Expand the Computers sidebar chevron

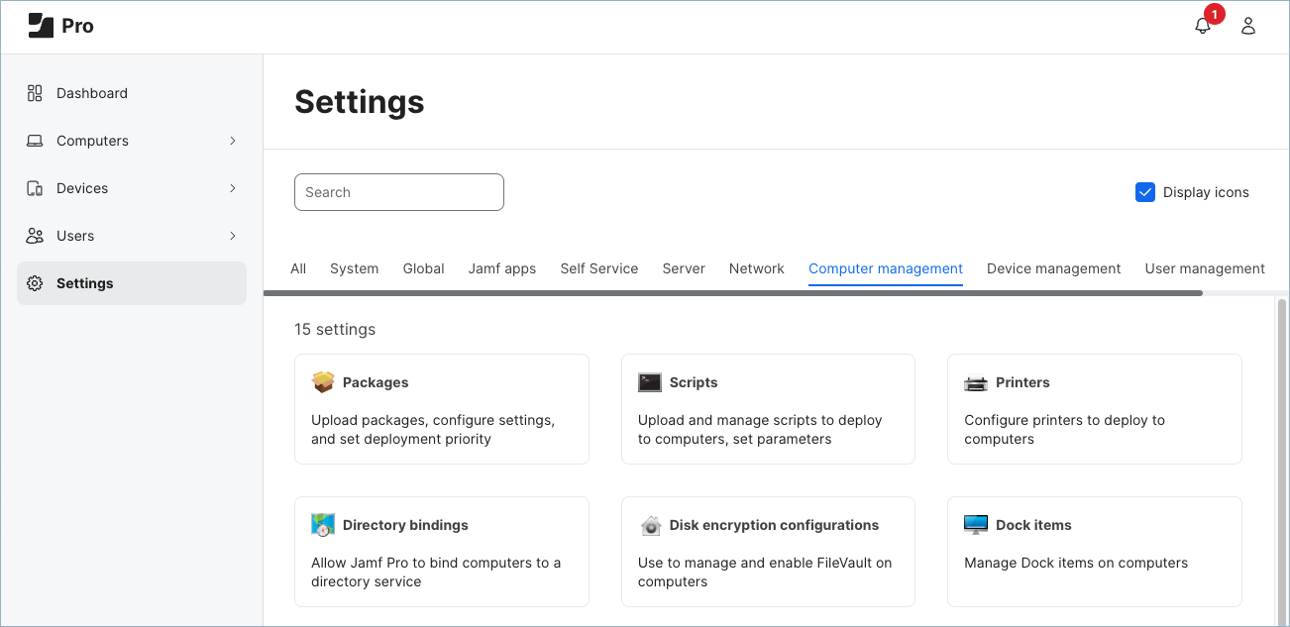tap(233, 141)
